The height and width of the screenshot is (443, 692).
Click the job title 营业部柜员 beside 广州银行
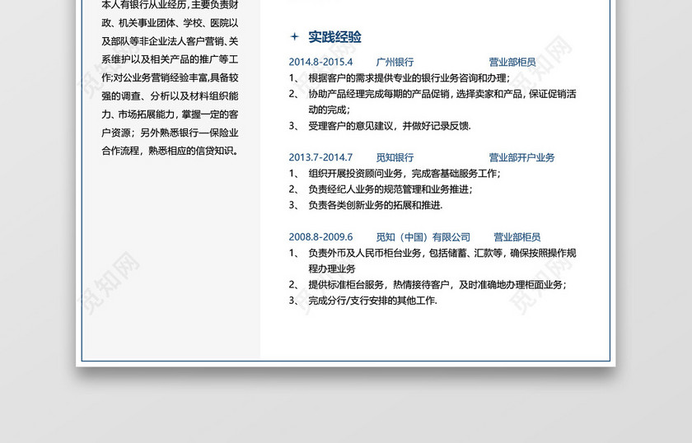coord(512,62)
